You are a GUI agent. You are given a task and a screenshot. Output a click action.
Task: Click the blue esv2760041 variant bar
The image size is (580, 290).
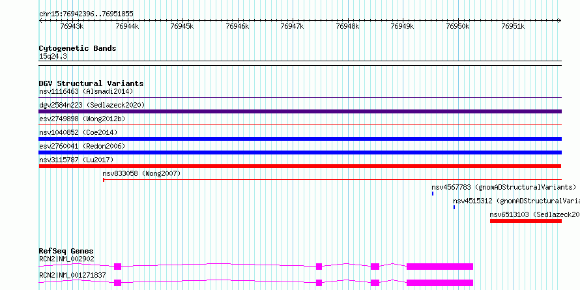click(300, 152)
